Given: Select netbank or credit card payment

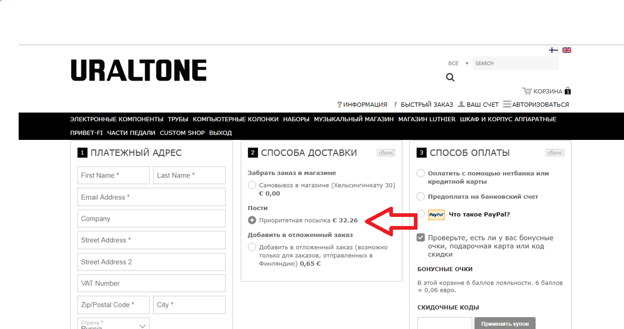Looking at the screenshot, I should pos(421,173).
